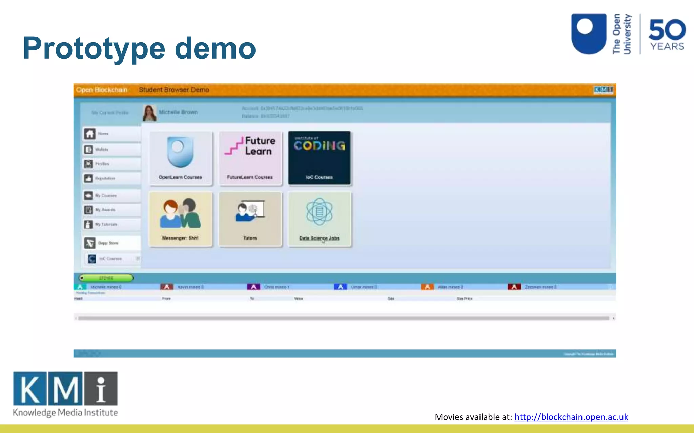Launch the Institute of Coding IoC Courses tile
This screenshot has height=433, width=694.
(x=319, y=158)
